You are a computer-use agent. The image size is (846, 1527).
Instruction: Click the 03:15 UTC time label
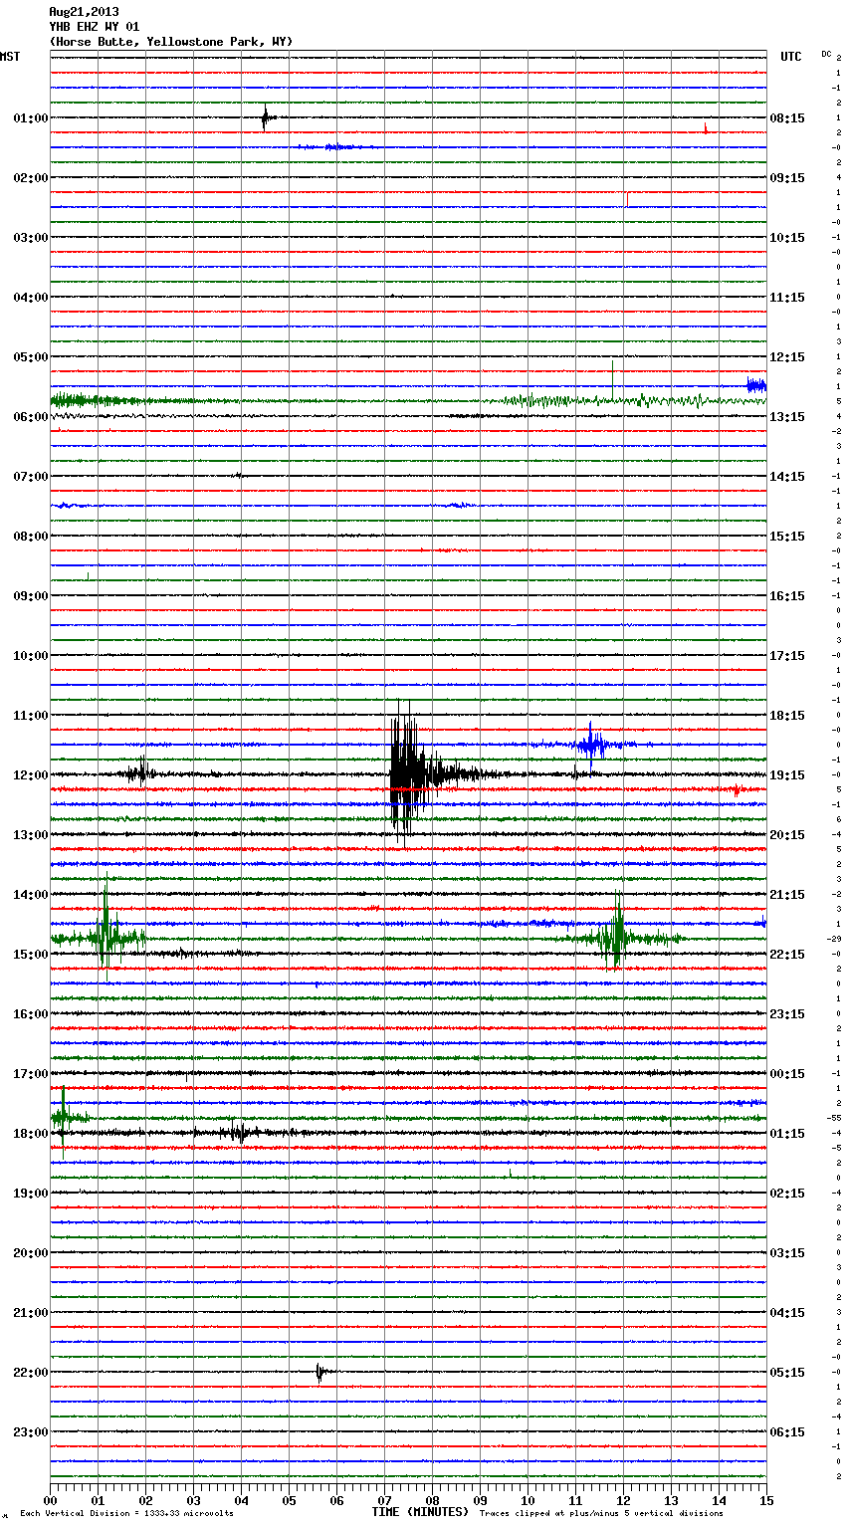point(787,1253)
